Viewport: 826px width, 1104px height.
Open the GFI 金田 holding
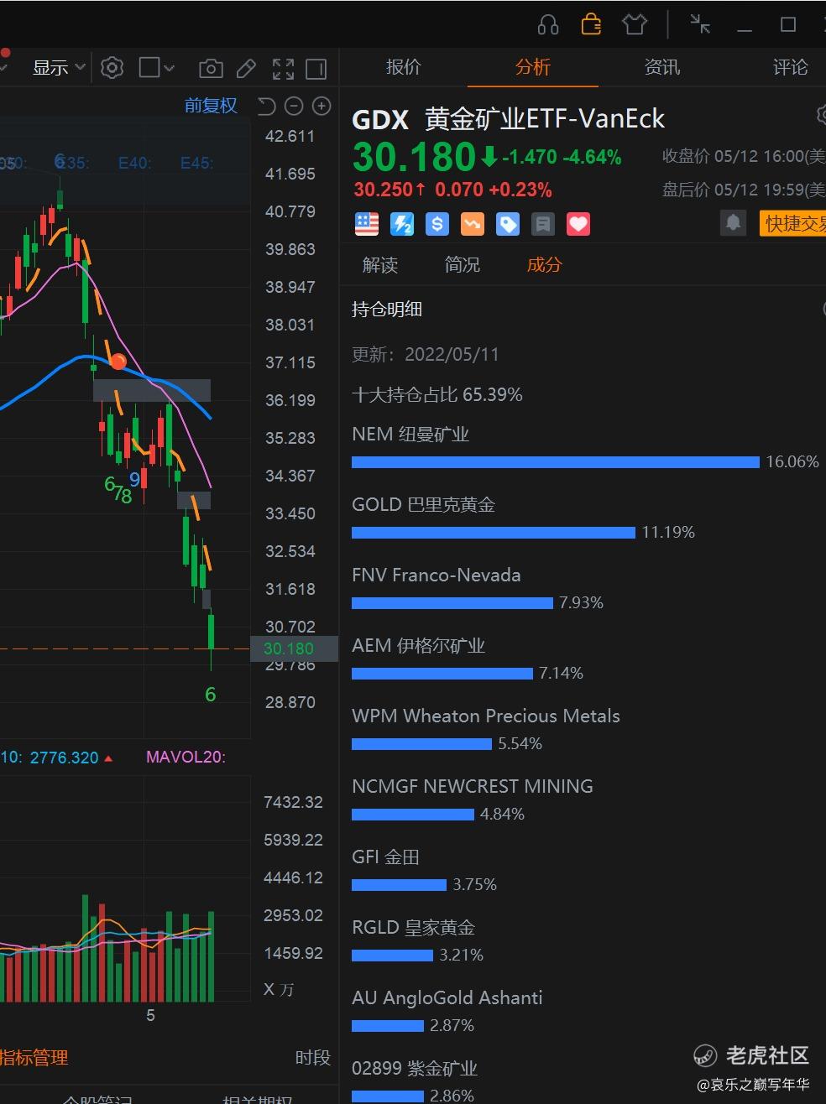(x=385, y=857)
